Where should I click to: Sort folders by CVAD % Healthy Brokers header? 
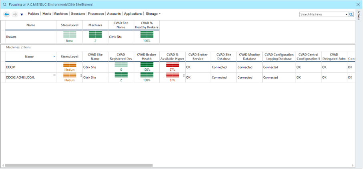coord(147,25)
